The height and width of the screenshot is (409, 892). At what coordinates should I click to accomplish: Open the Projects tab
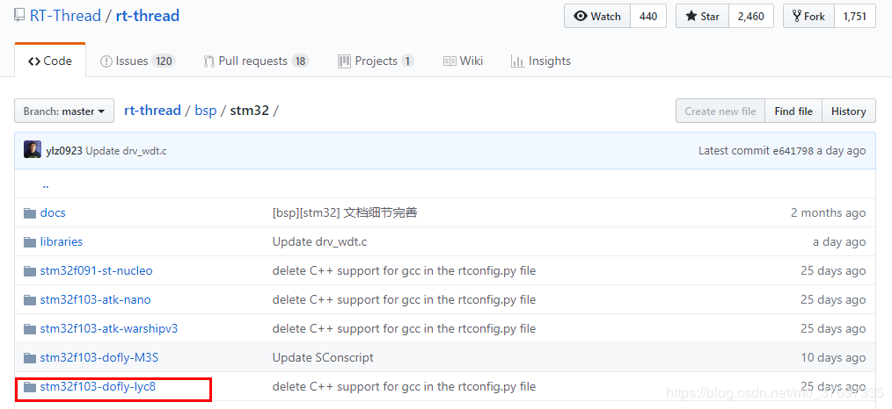tap(376, 61)
